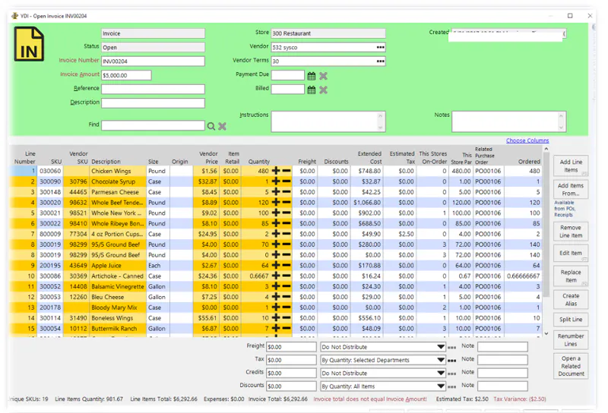
Task: Open Vendor lookup ellipsis button
Action: 381,47
